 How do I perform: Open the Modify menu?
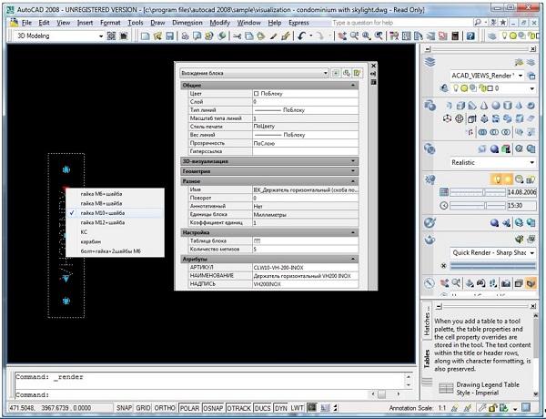(x=219, y=23)
